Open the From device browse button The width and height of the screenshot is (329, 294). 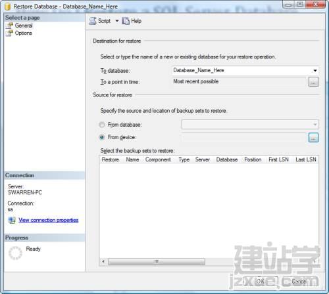(x=313, y=138)
